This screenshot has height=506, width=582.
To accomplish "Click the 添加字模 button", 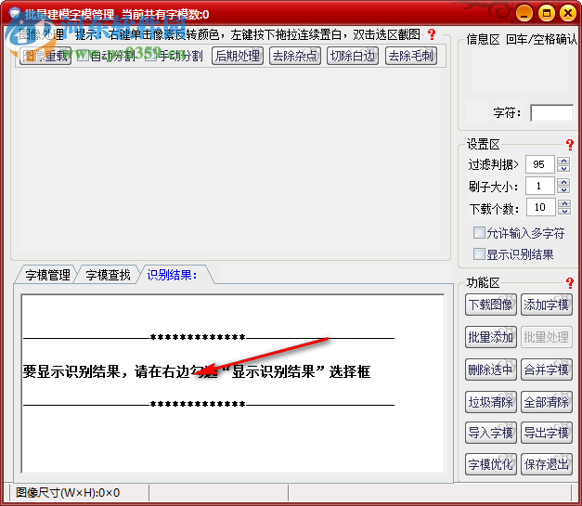I will 547,305.
